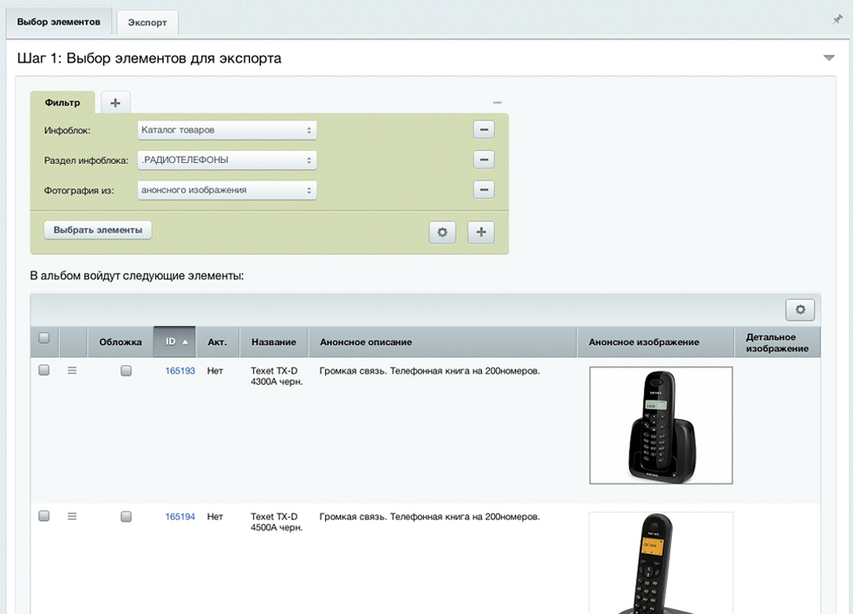Click plus button beside filter gear
This screenshot has width=854, height=614.
(481, 232)
